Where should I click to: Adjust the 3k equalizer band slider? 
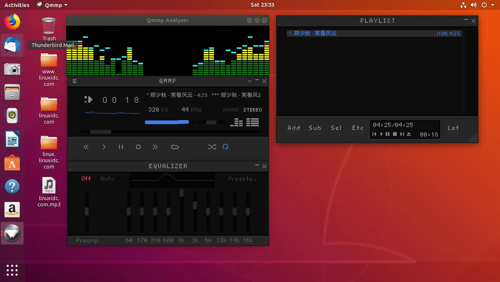pos(195,211)
